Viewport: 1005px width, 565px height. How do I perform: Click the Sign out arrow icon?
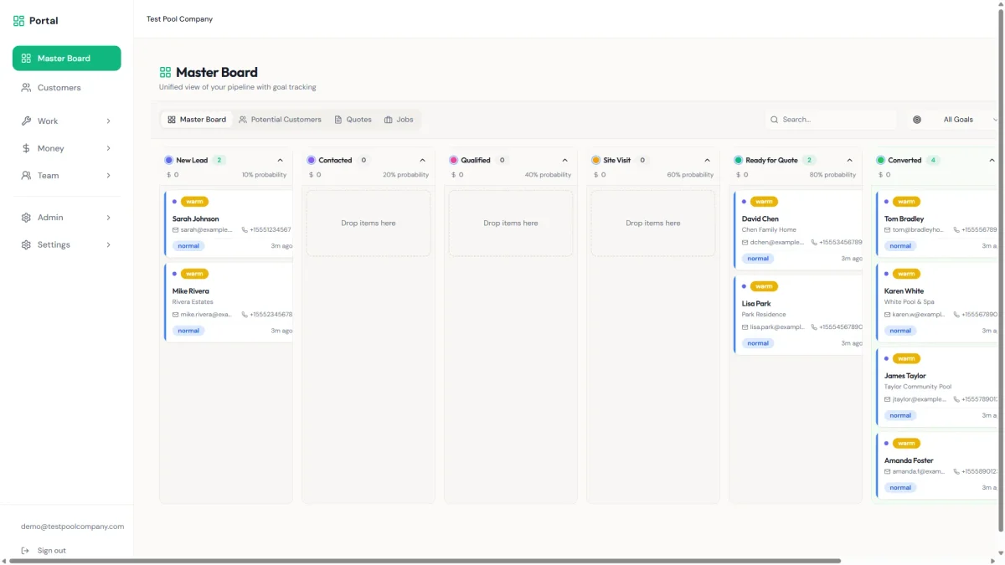click(25, 550)
